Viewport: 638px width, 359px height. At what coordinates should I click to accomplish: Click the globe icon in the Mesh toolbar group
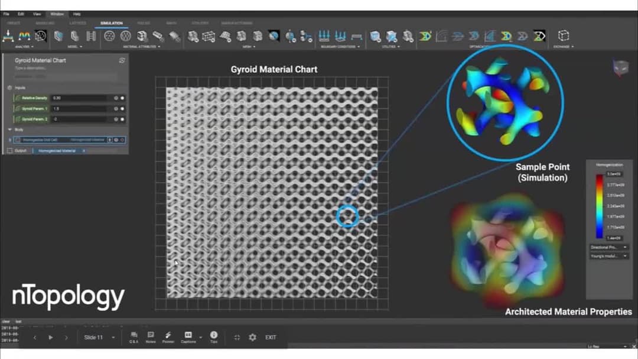pos(274,35)
